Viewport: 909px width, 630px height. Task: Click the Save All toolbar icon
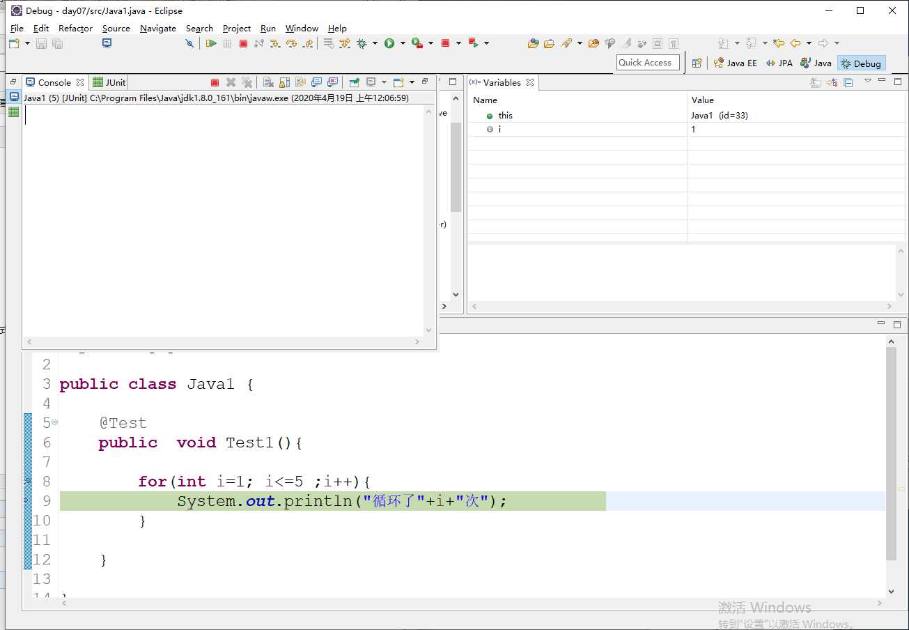[57, 43]
